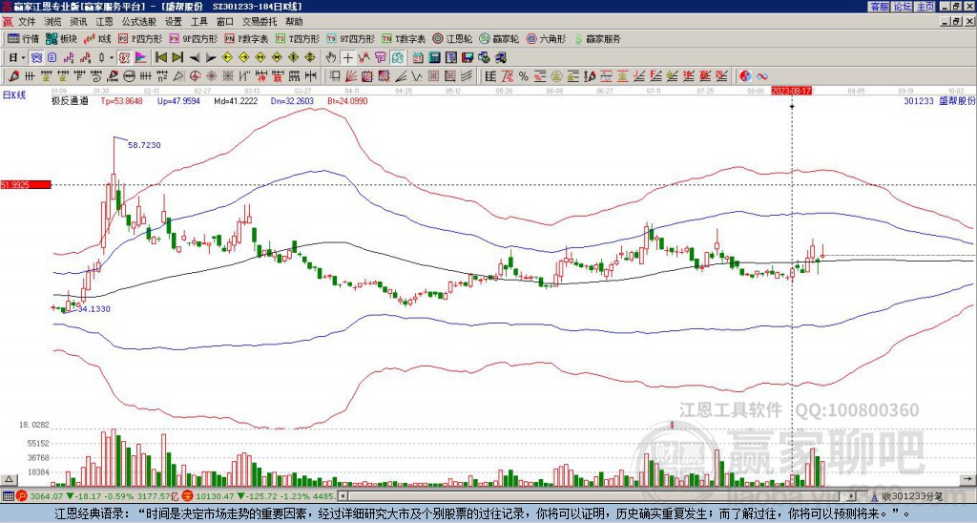The height and width of the screenshot is (523, 977).
Task: Select the hand pan tool
Action: pyautogui.click(x=331, y=58)
